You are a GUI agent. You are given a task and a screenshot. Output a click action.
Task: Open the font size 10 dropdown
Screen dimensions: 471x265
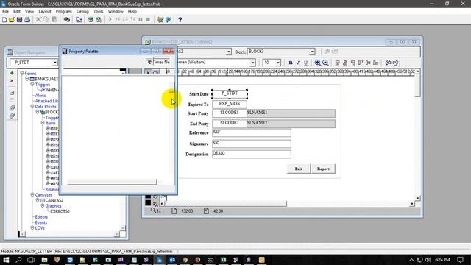(278, 63)
